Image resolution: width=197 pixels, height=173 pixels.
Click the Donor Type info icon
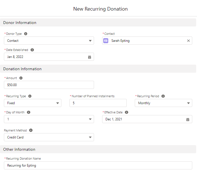(x=26, y=34)
